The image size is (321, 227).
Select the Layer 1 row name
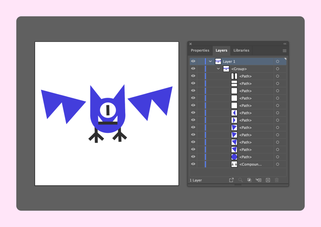coord(229,61)
